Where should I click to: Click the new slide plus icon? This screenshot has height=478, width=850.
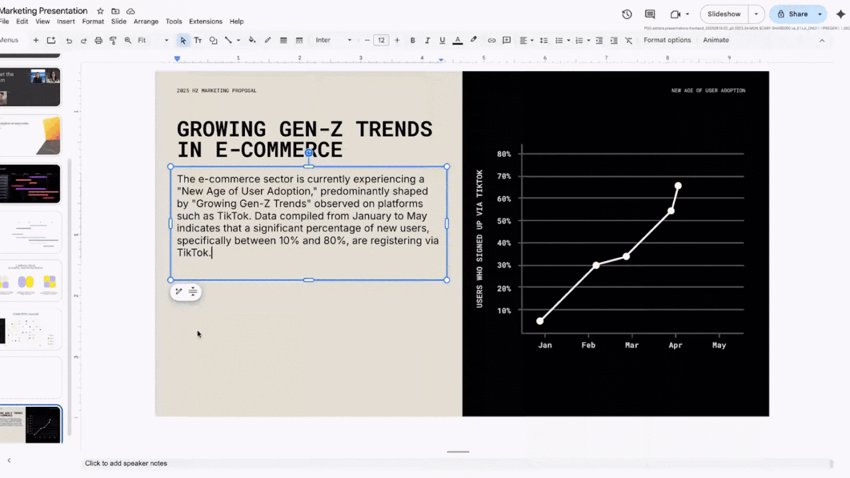[x=36, y=40]
